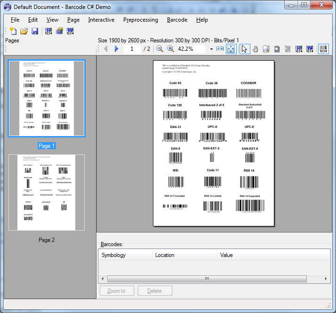Image resolution: width=336 pixels, height=313 pixels.
Task: Open the Barcode menu
Action: (177, 20)
